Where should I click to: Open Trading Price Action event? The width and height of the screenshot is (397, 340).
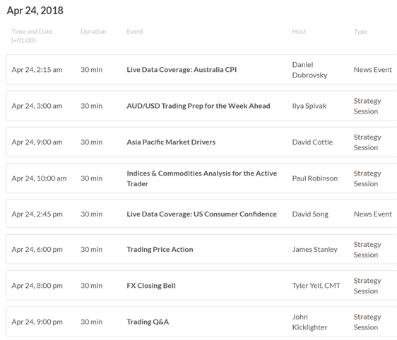(160, 250)
